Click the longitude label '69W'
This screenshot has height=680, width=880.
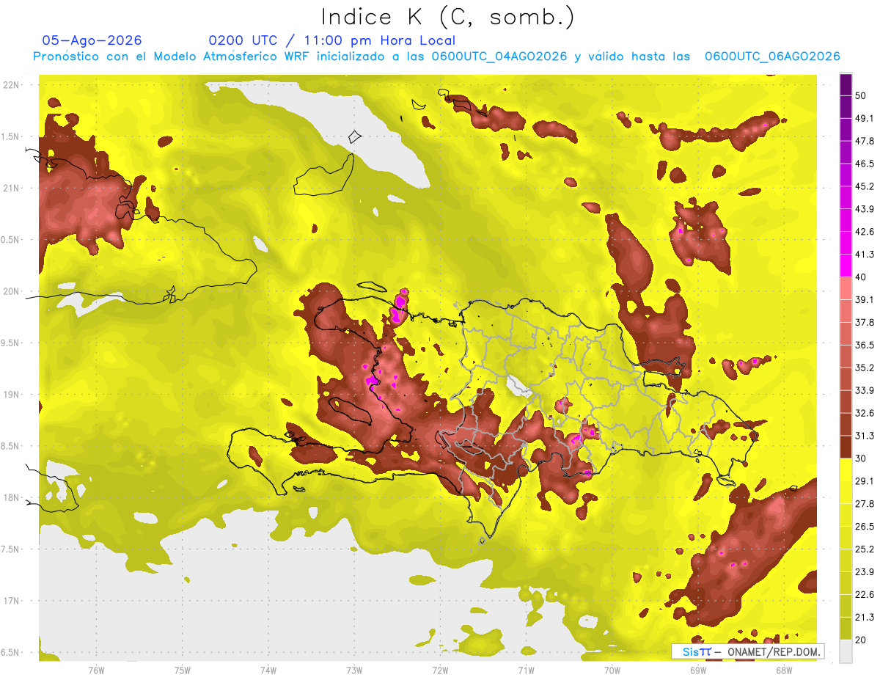pos(698,670)
